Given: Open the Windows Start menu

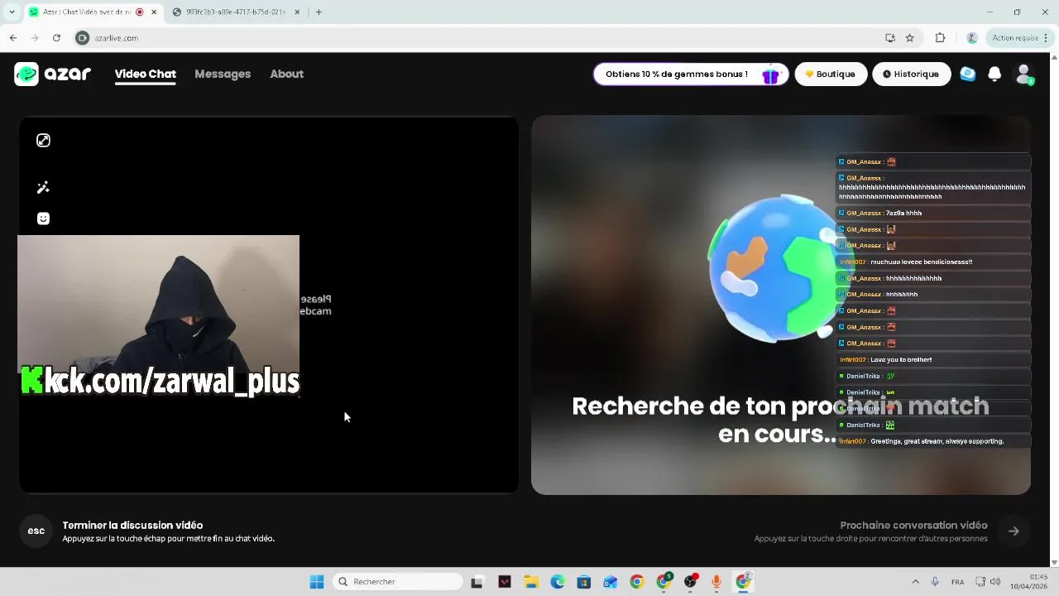Looking at the screenshot, I should click(x=317, y=582).
